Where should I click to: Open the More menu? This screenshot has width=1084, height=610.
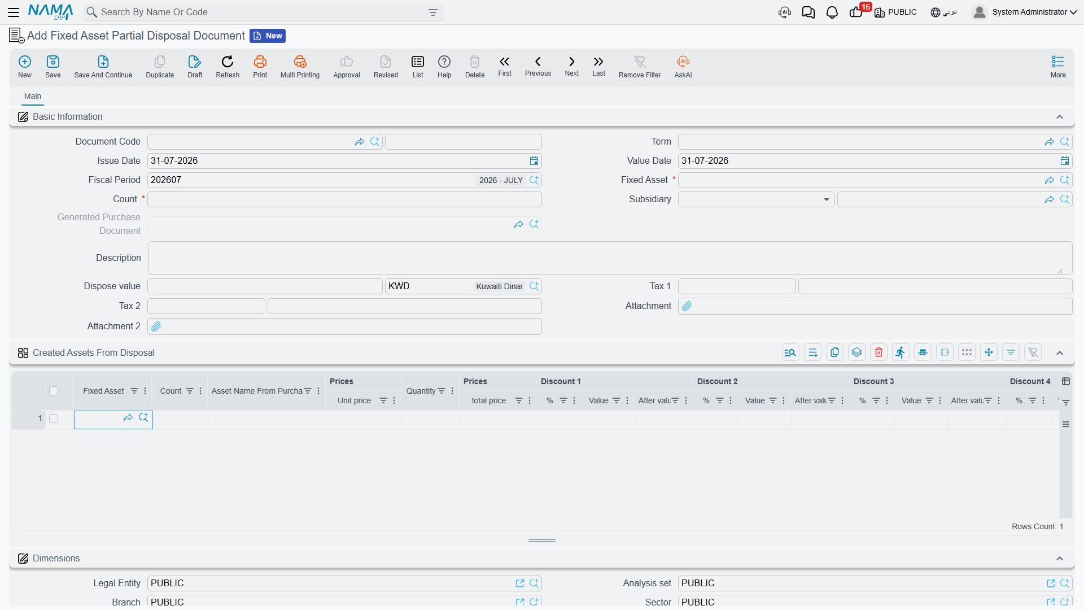pyautogui.click(x=1058, y=67)
